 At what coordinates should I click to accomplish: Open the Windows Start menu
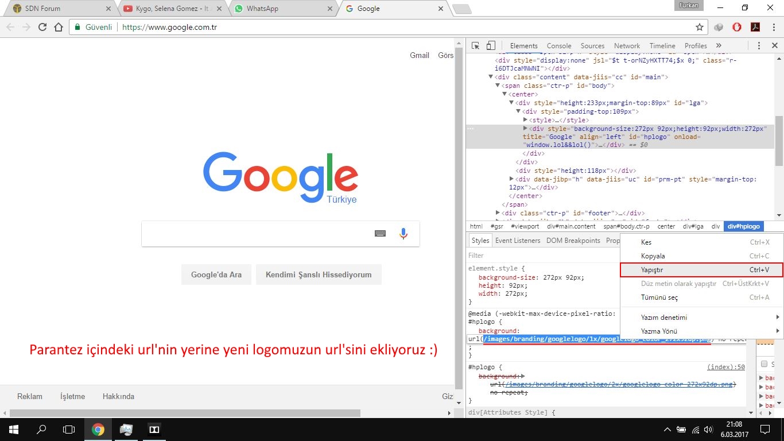tap(14, 429)
